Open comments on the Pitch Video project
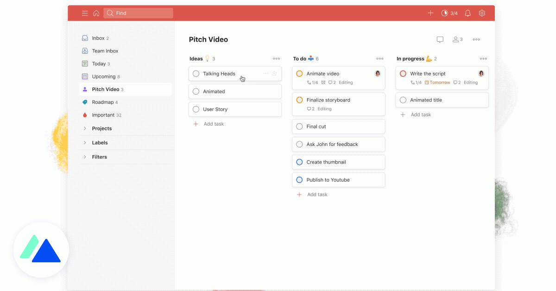Screen dimensions: 556x291 440,39
